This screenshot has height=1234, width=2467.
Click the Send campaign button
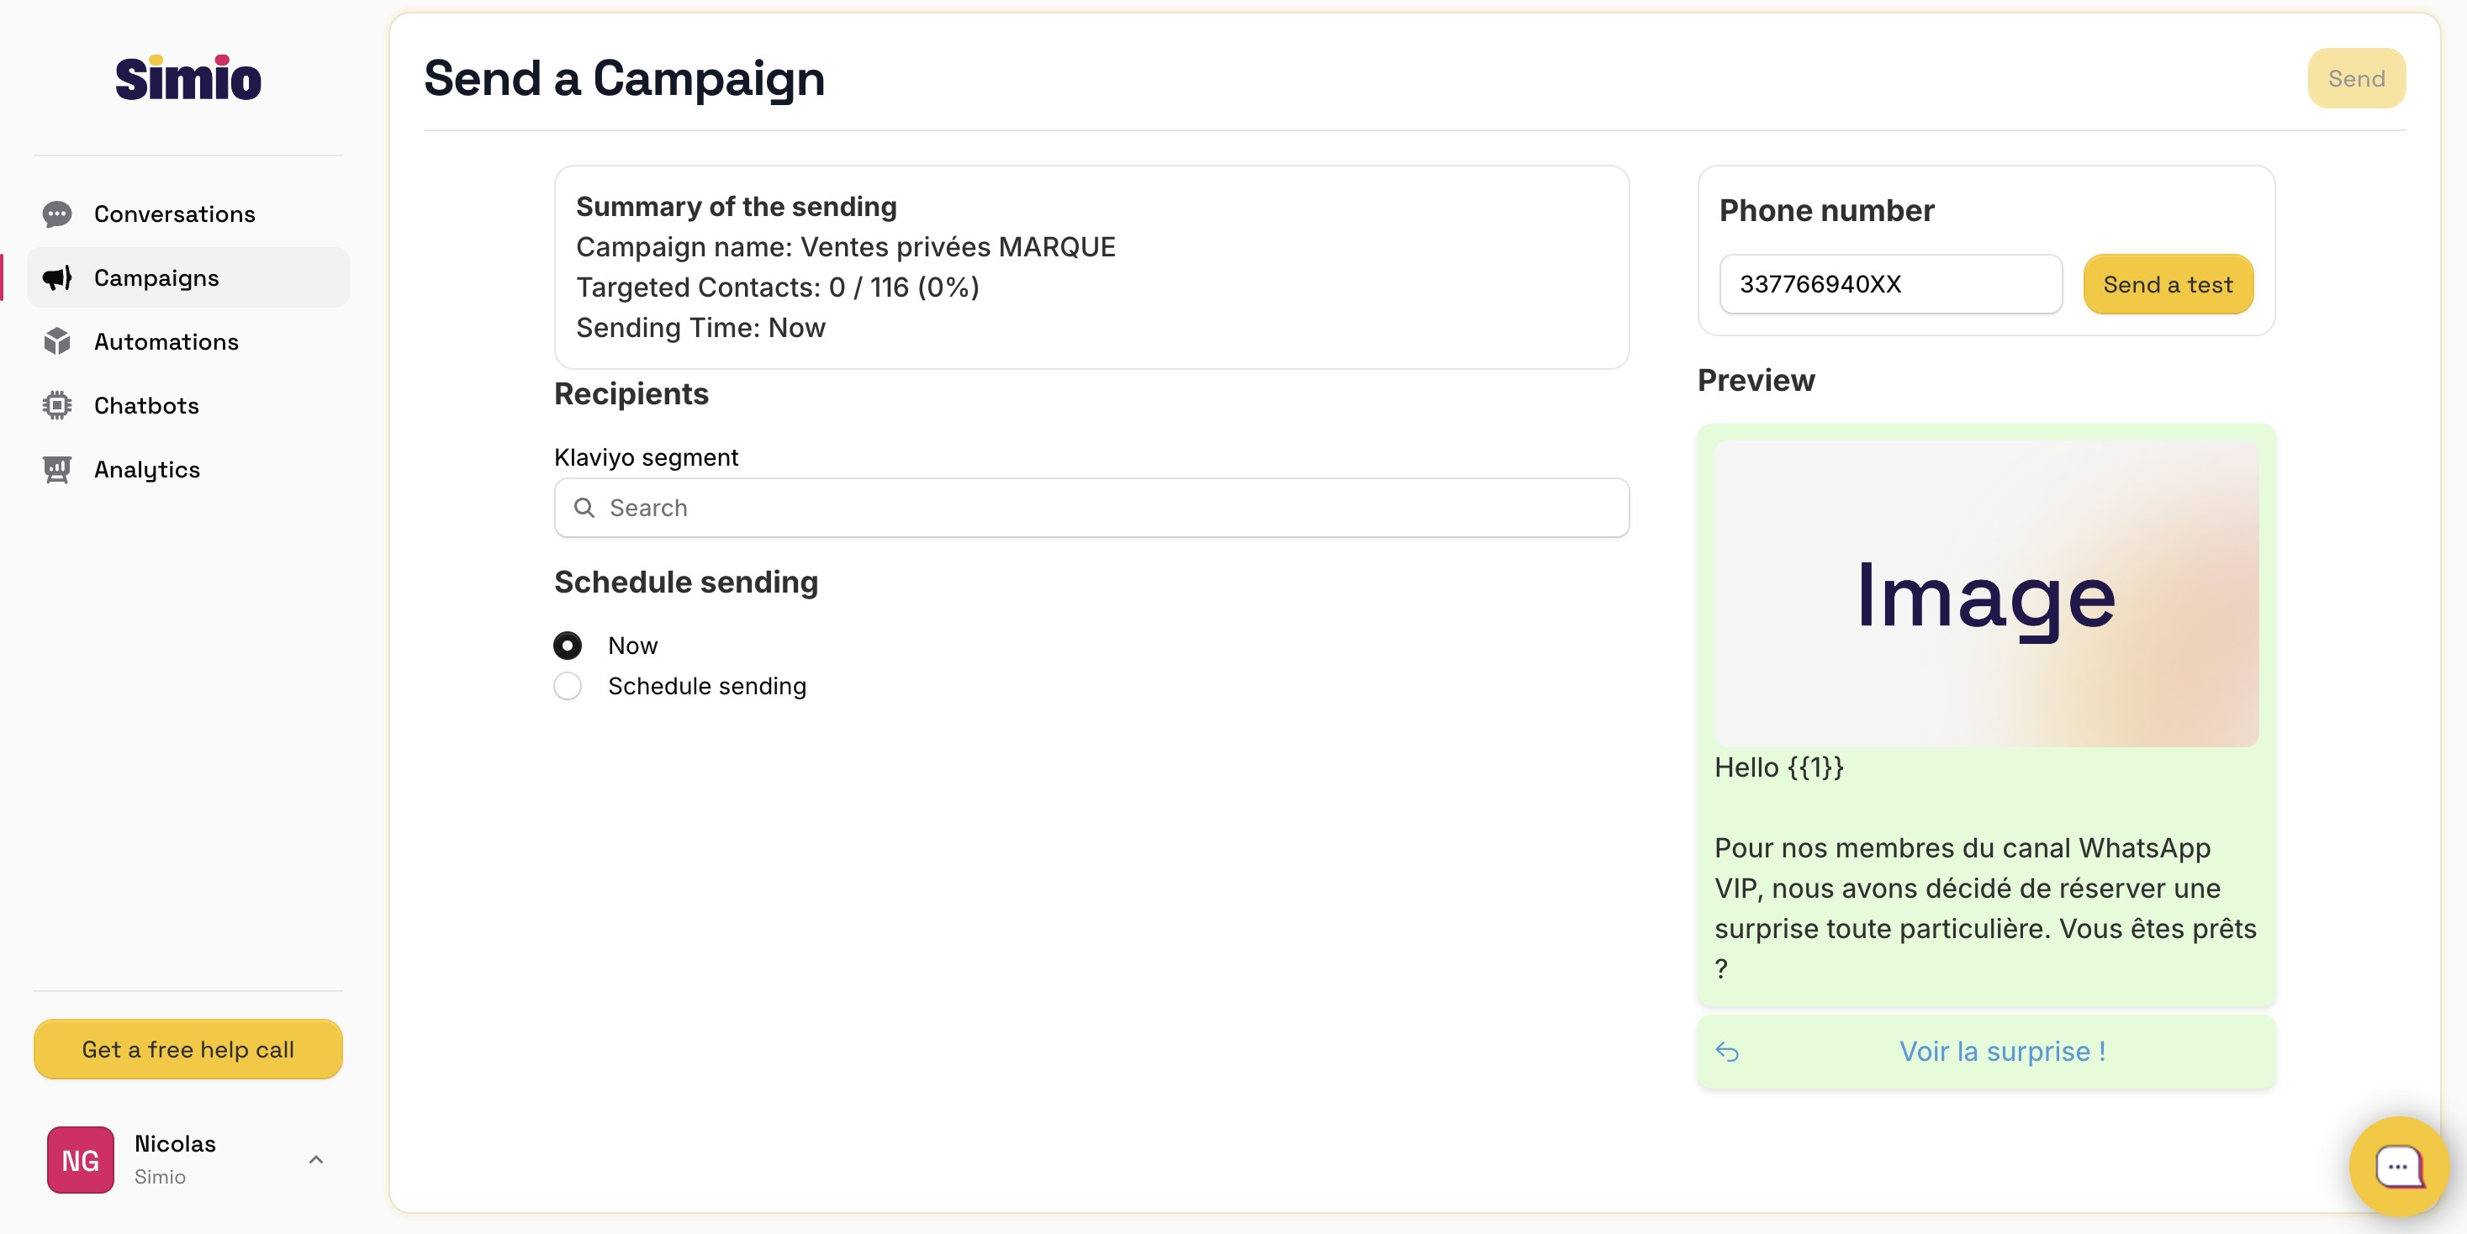pyautogui.click(x=2356, y=78)
